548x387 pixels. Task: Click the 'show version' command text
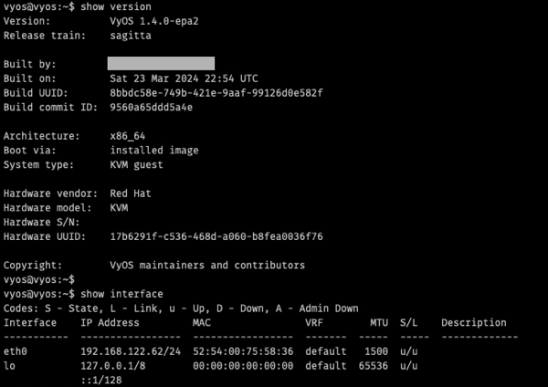tap(116, 6)
